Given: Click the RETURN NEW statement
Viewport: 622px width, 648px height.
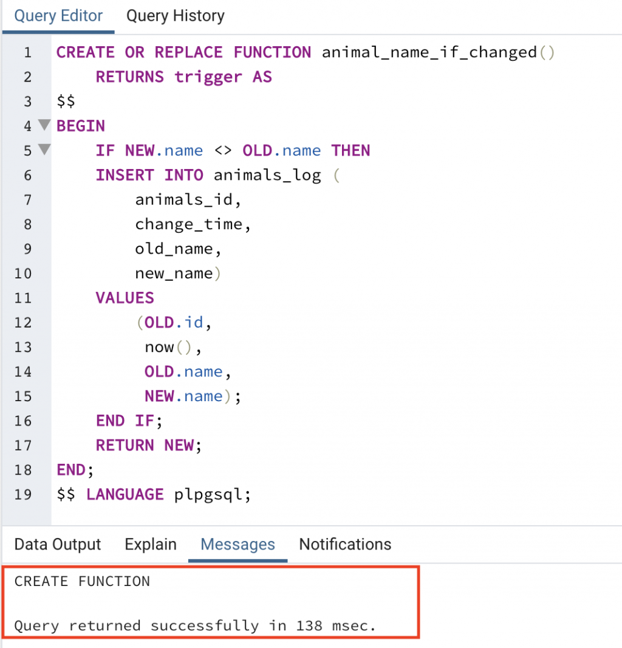Looking at the screenshot, I should (149, 446).
